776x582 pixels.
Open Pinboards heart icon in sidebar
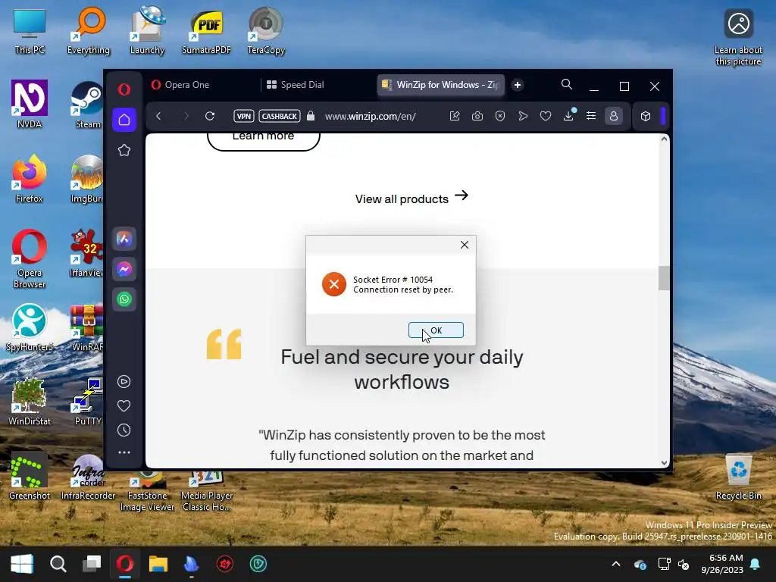point(124,406)
